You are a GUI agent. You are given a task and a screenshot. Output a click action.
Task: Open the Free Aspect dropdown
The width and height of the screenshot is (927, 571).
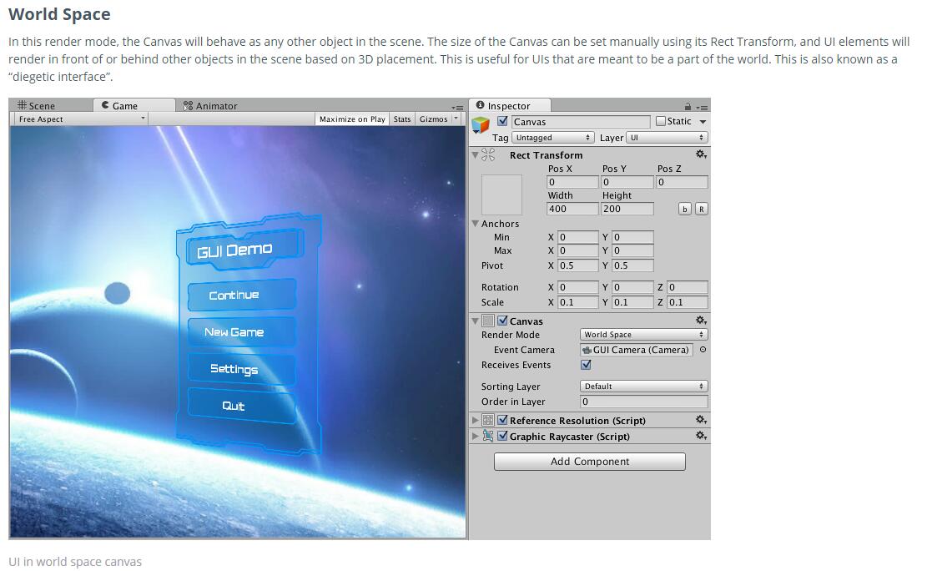coord(81,119)
